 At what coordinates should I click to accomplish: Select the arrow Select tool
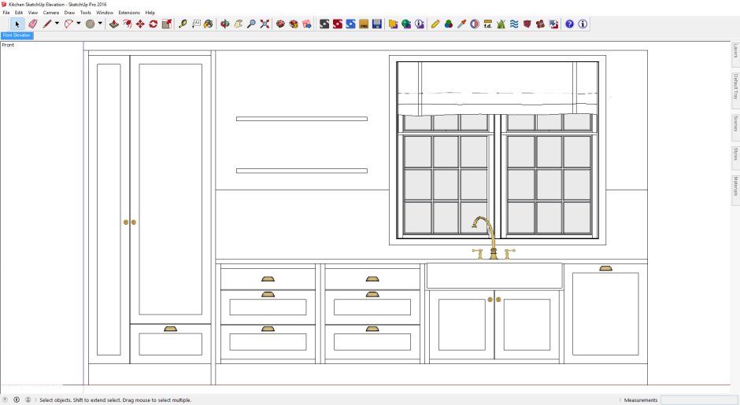click(17, 24)
